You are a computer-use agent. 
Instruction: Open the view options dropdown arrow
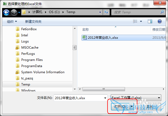pos(141,21)
